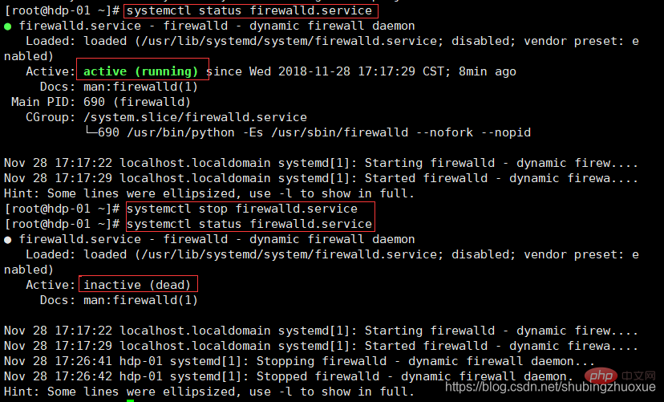664x402 pixels.
Task: Click the green terminal cursor block
Action: coord(131,400)
